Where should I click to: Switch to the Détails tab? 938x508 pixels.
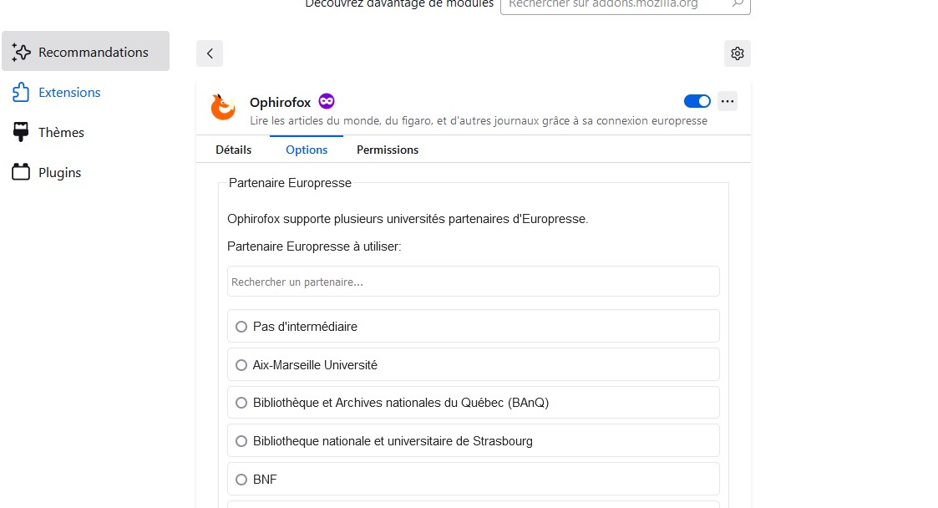[x=233, y=150]
